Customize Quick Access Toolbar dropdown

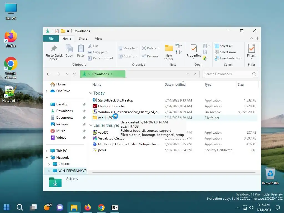click(x=68, y=31)
